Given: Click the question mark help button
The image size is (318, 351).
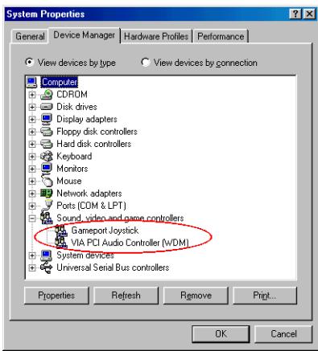Looking at the screenshot, I should [295, 14].
